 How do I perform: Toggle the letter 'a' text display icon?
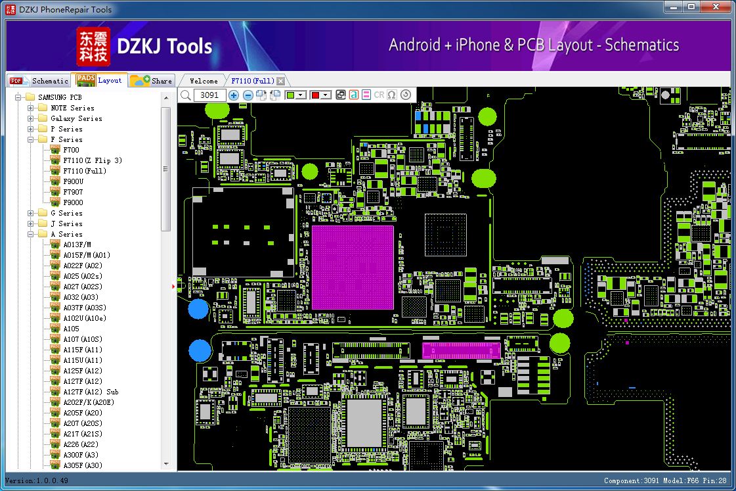tap(353, 95)
